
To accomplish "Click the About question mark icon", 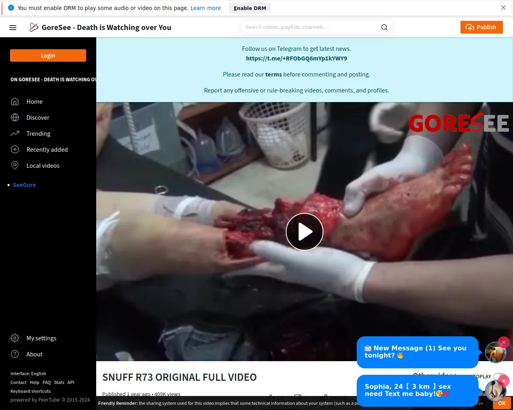I will point(15,354).
